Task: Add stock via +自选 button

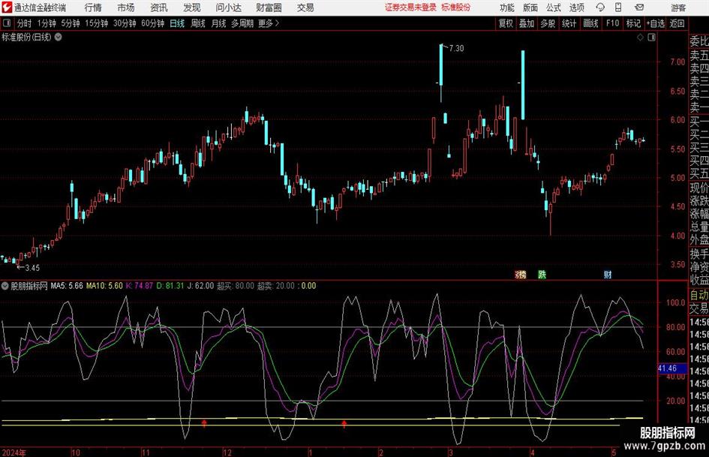Action: pos(656,23)
